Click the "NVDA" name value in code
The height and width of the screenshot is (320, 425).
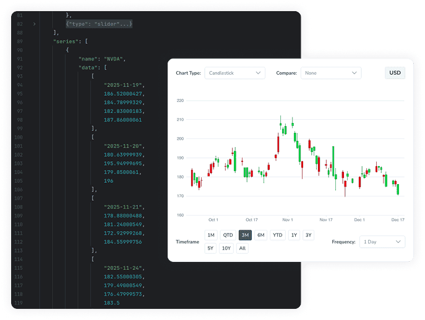coord(115,58)
